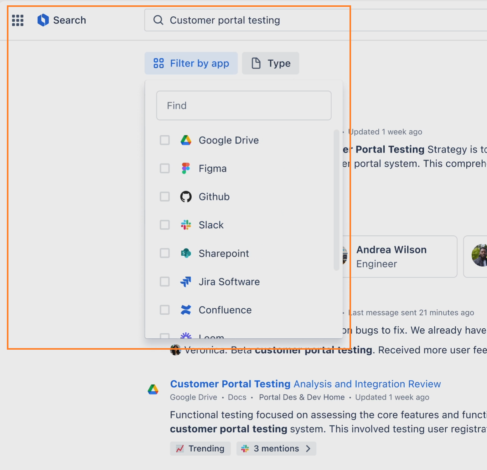Select the Slack label

click(x=211, y=225)
